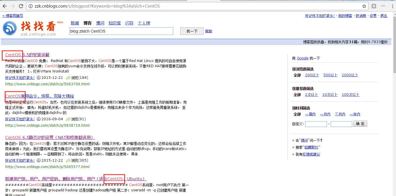The height and width of the screenshot is (196, 396).
Task: Click the 找找看 blue feed logo icon
Action: pos(10,28)
